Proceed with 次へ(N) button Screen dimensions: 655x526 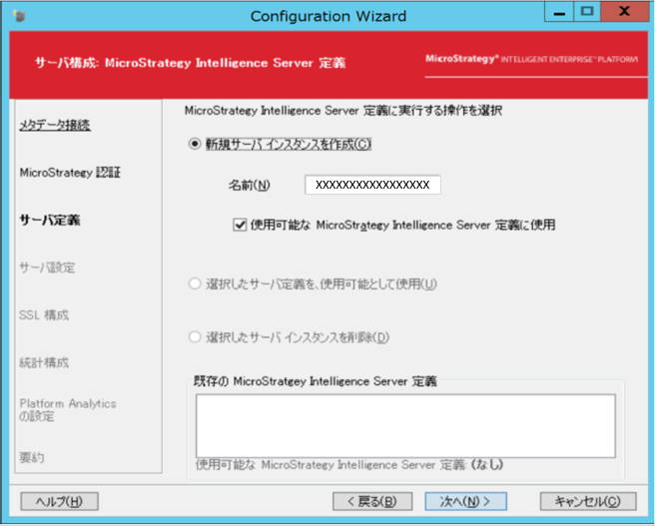tap(465, 501)
